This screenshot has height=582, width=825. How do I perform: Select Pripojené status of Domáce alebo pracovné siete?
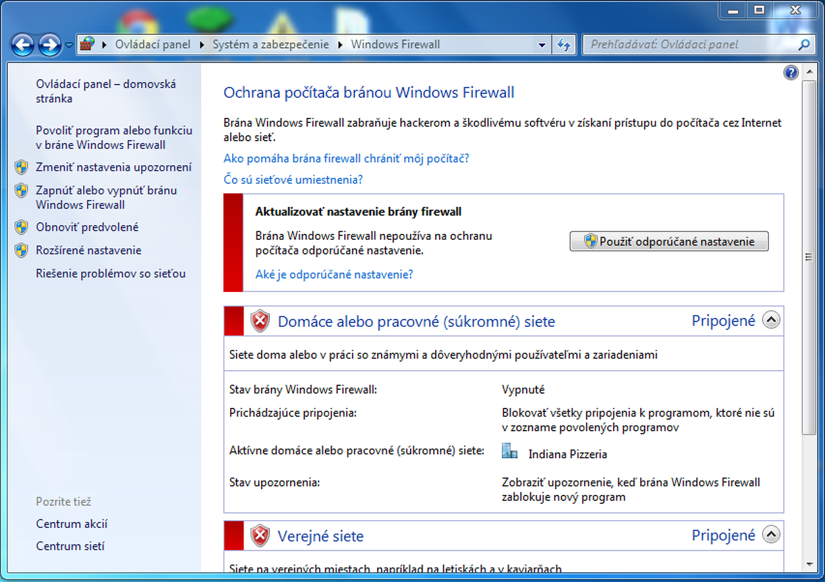[723, 320]
